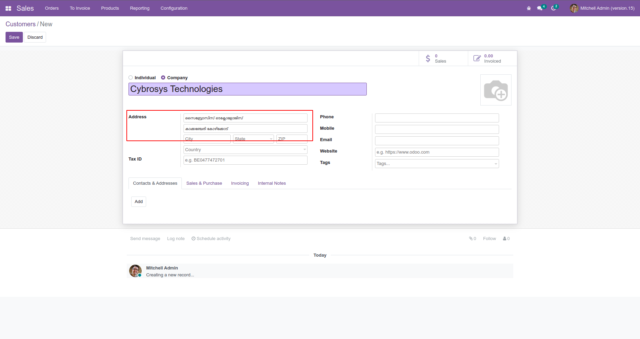Click the followers person icon
The height and width of the screenshot is (339, 640).
tap(505, 239)
